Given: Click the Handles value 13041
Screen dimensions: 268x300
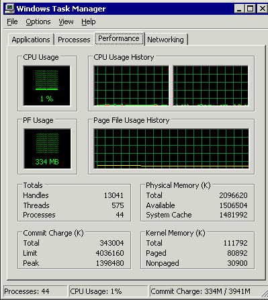Looking at the screenshot, I should coord(114,195).
